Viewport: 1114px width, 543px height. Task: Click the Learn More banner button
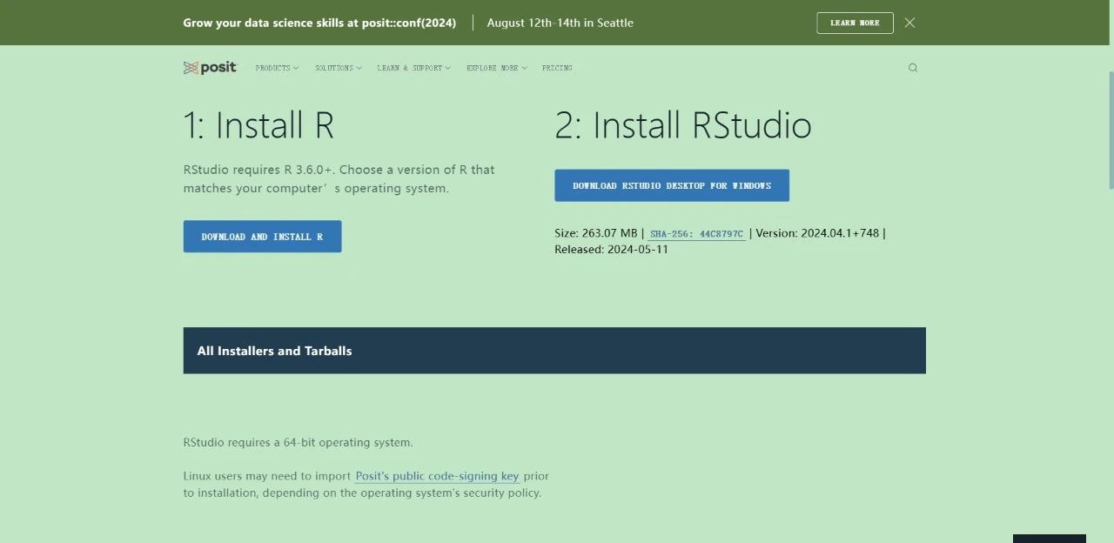click(855, 23)
